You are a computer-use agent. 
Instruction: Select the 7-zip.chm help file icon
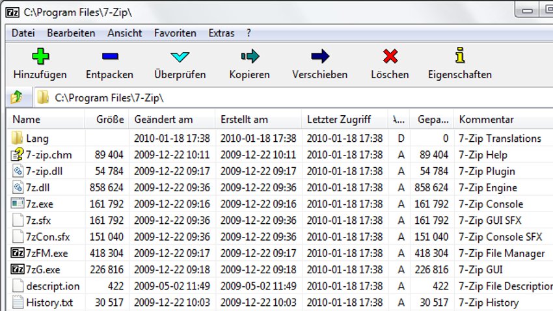pyautogui.click(x=18, y=154)
